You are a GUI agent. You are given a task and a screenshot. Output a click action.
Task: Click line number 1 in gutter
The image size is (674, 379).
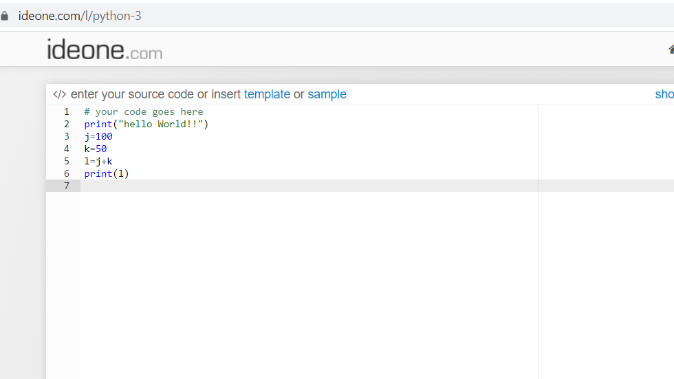click(x=67, y=111)
